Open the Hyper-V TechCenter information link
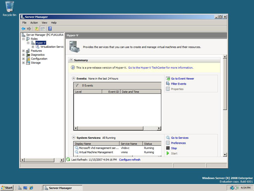This screenshot has width=254, height=191. coord(161,68)
